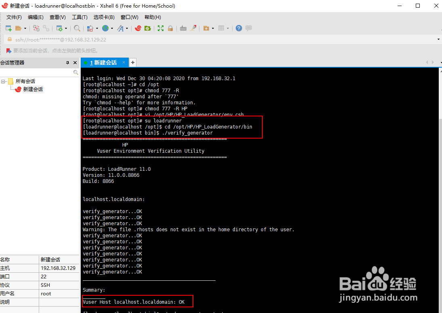Click the ssh address bar field
442x313 pixels.
220,39
